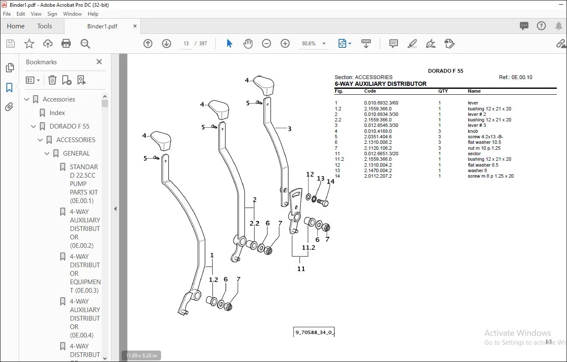567x362 pixels.
Task: Open the zoom level dropdown
Action: tap(324, 44)
